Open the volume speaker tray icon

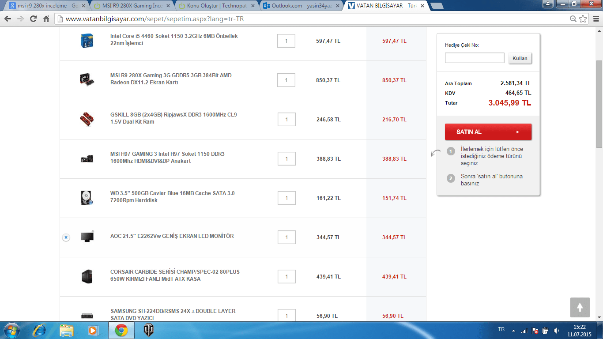click(556, 330)
